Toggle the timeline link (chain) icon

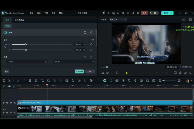coord(4,87)
